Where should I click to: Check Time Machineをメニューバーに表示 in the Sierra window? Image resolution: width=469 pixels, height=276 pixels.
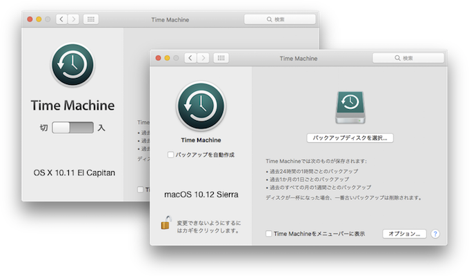(269, 234)
